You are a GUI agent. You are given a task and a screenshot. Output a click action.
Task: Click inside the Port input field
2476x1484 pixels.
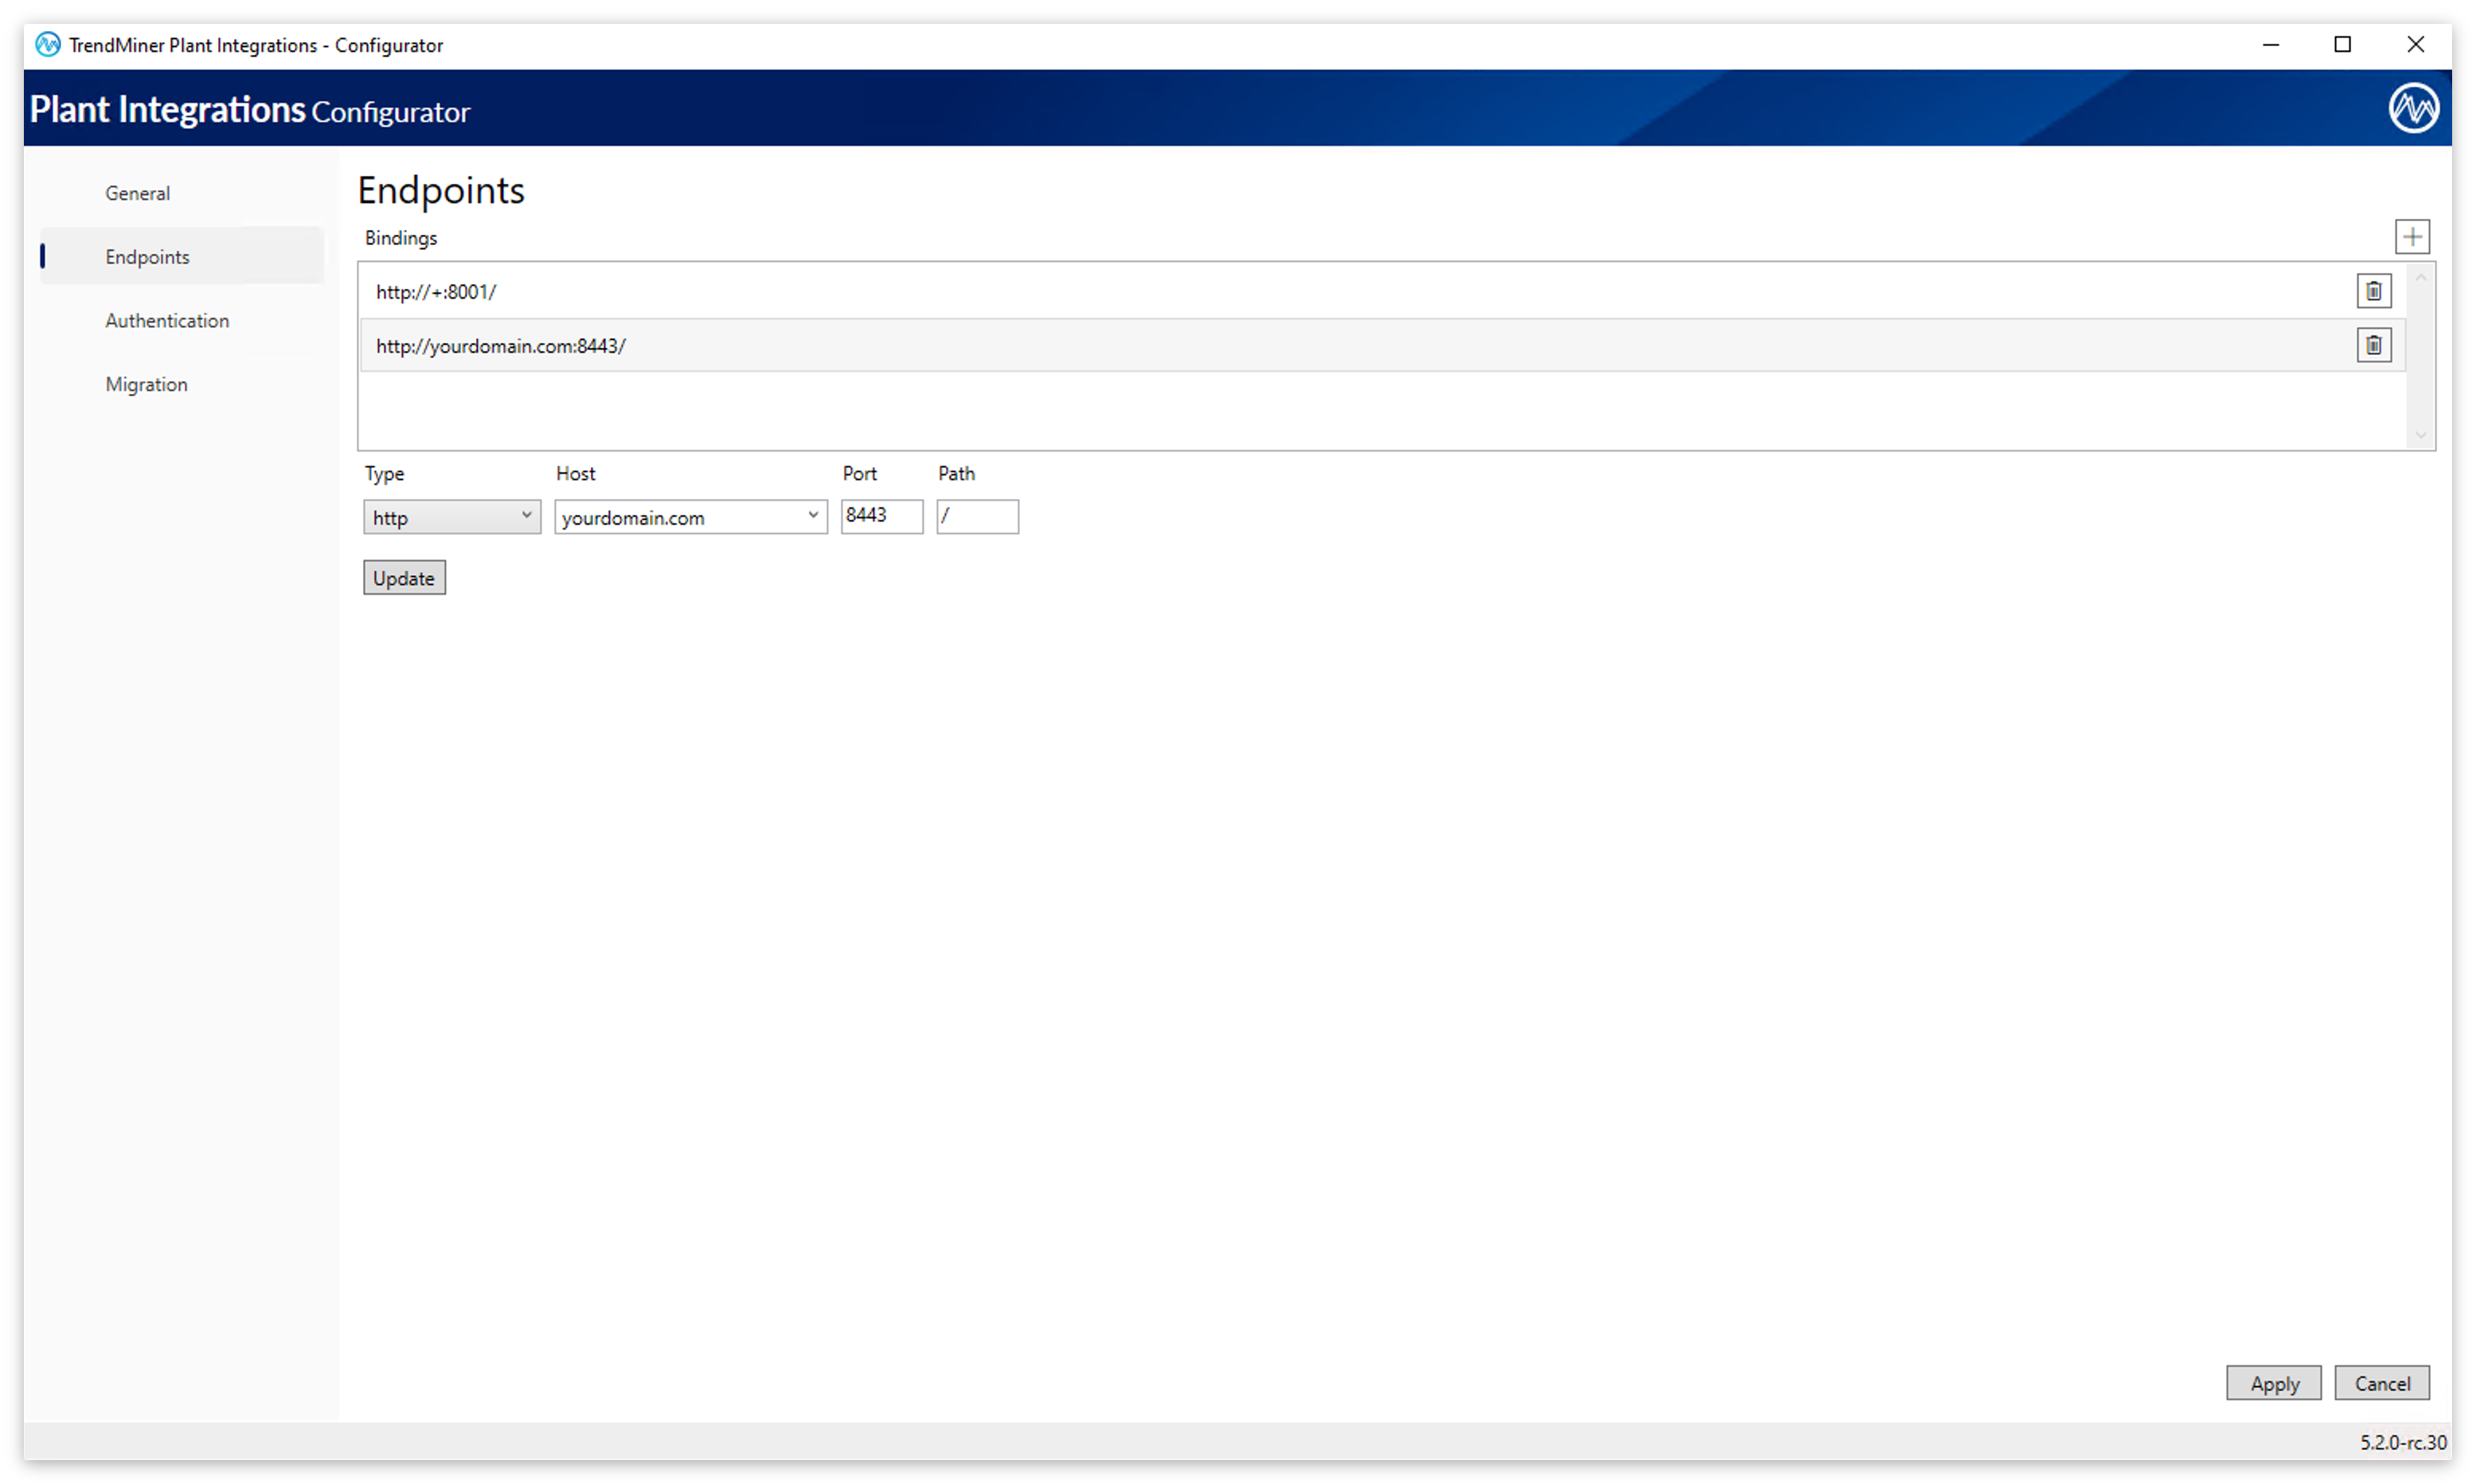(x=881, y=516)
